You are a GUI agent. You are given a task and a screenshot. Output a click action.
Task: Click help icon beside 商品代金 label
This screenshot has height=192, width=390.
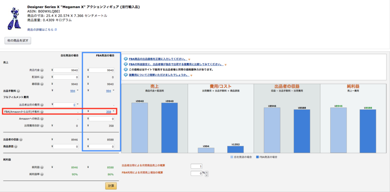pyautogui.click(x=42, y=70)
